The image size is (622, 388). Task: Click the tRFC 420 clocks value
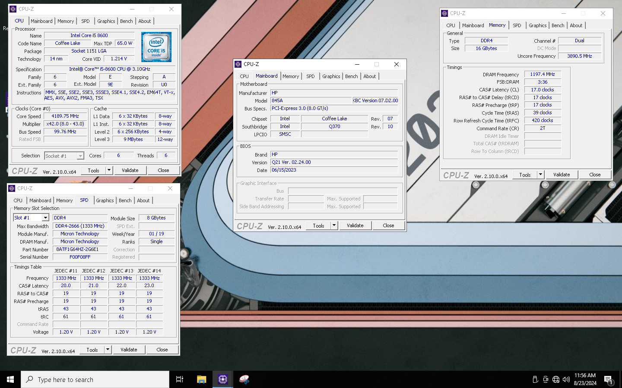(x=543, y=120)
